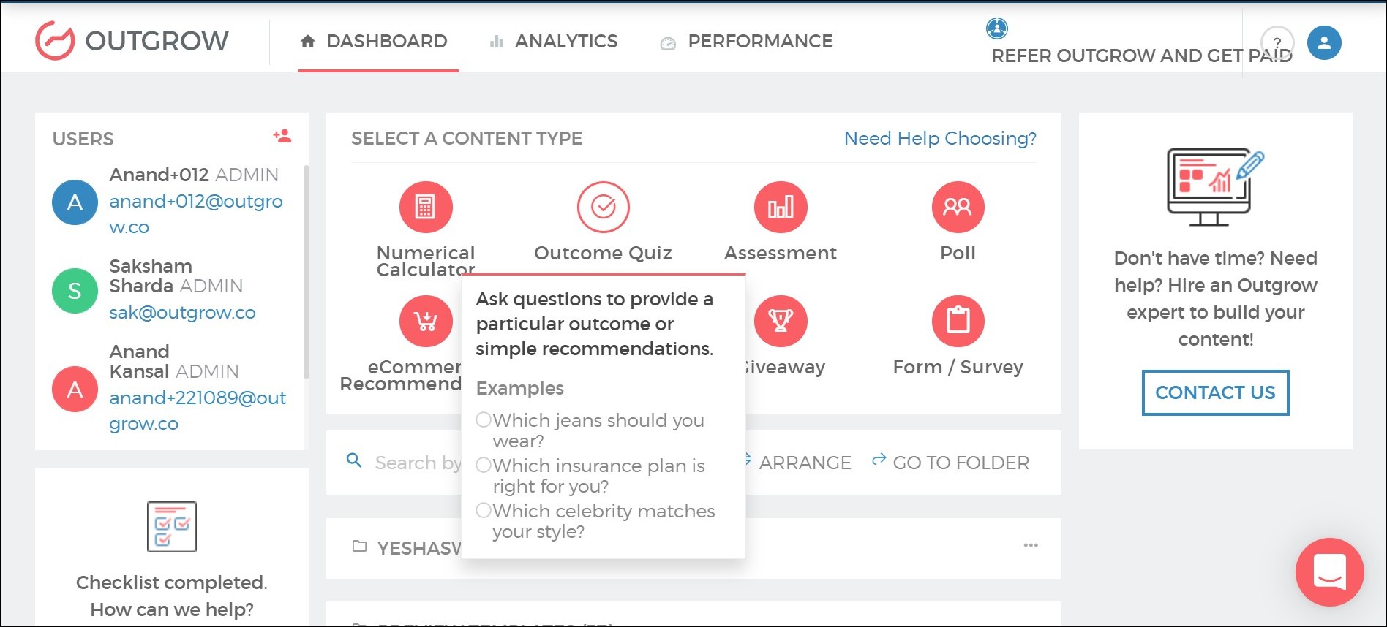
Task: Select the Numerical Calculator content type icon
Action: click(426, 208)
